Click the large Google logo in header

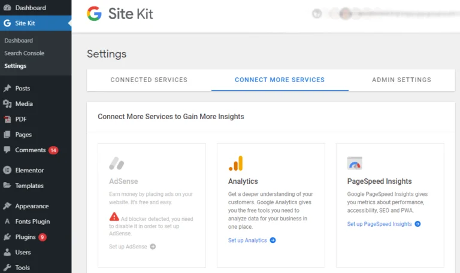point(94,14)
